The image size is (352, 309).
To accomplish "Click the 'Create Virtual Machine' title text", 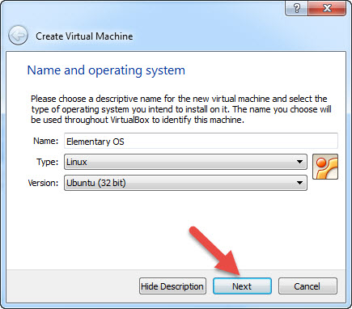I will pos(84,36).
